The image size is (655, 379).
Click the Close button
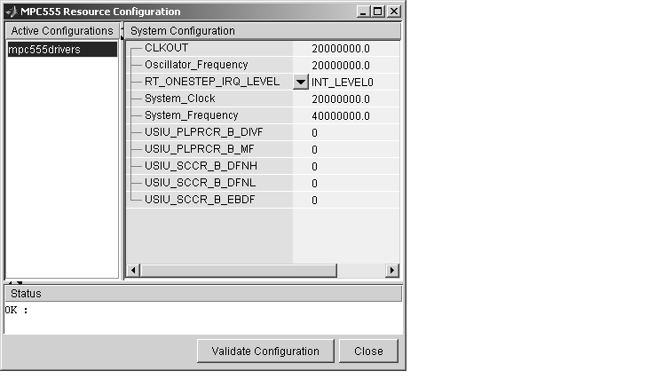click(368, 351)
